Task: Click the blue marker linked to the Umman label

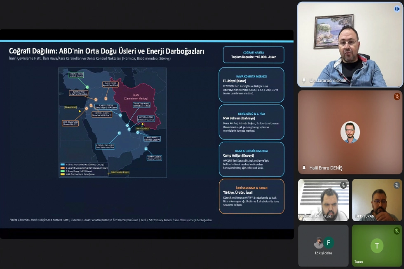Action: (146, 148)
